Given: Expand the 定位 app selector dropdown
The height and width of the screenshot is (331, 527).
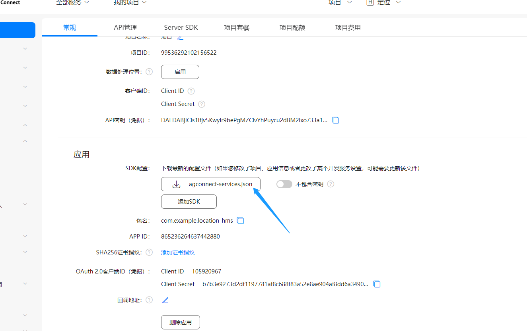Looking at the screenshot, I should point(389,2).
